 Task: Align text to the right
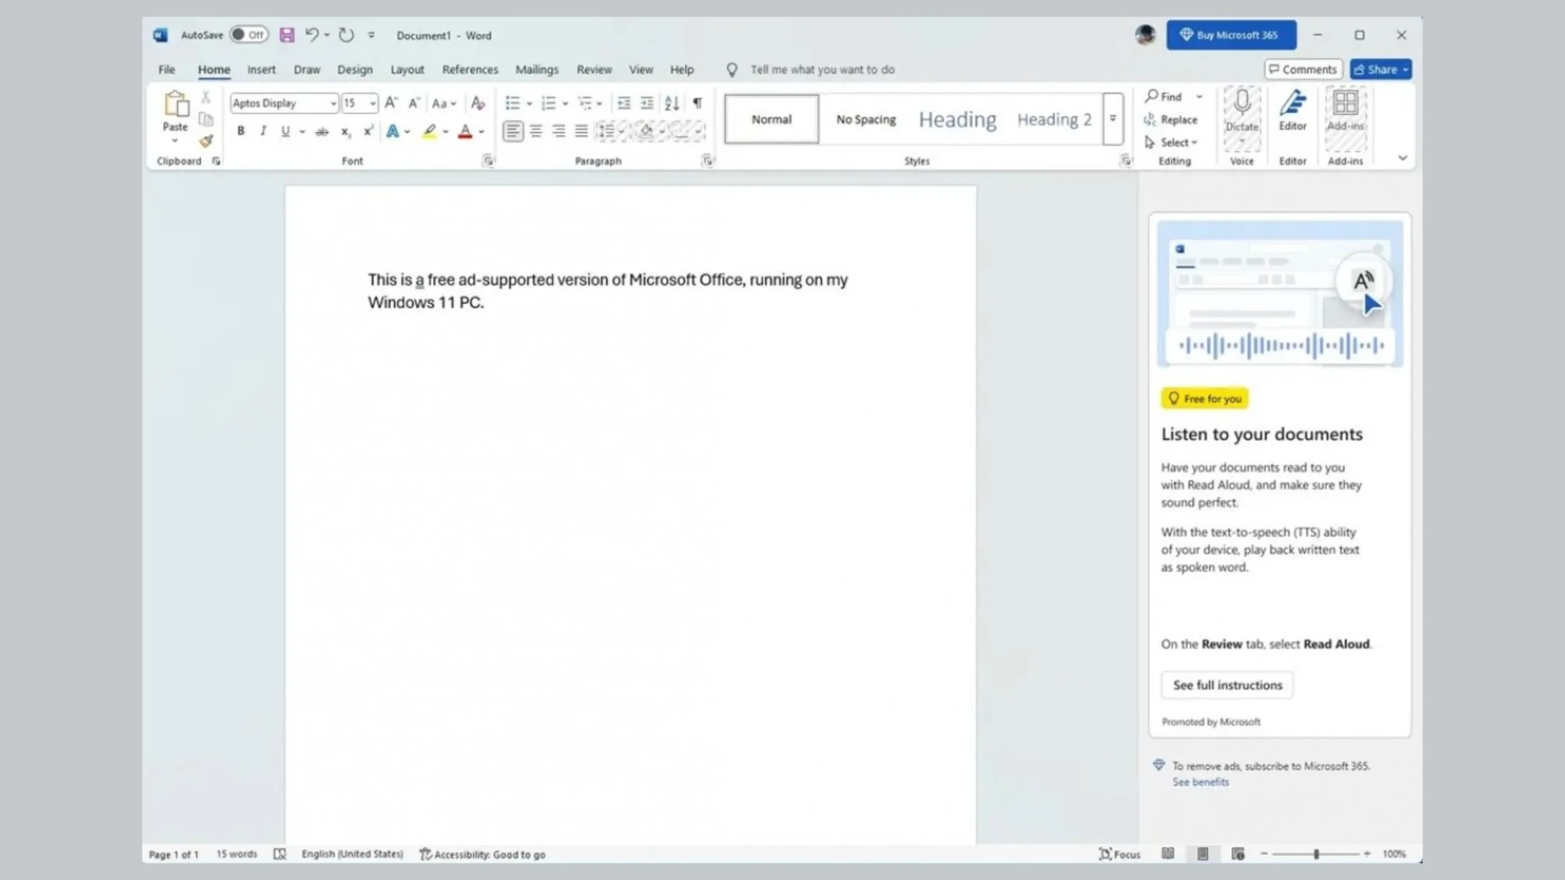559,131
